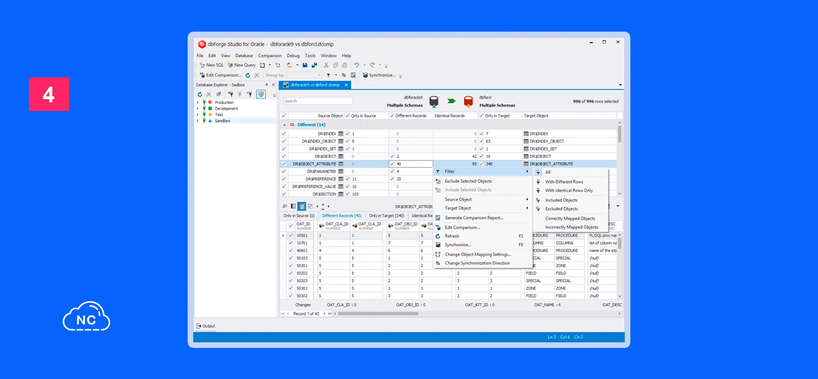This screenshot has height=379, width=818.
Task: Open the Group by combo box
Action: tap(304, 75)
